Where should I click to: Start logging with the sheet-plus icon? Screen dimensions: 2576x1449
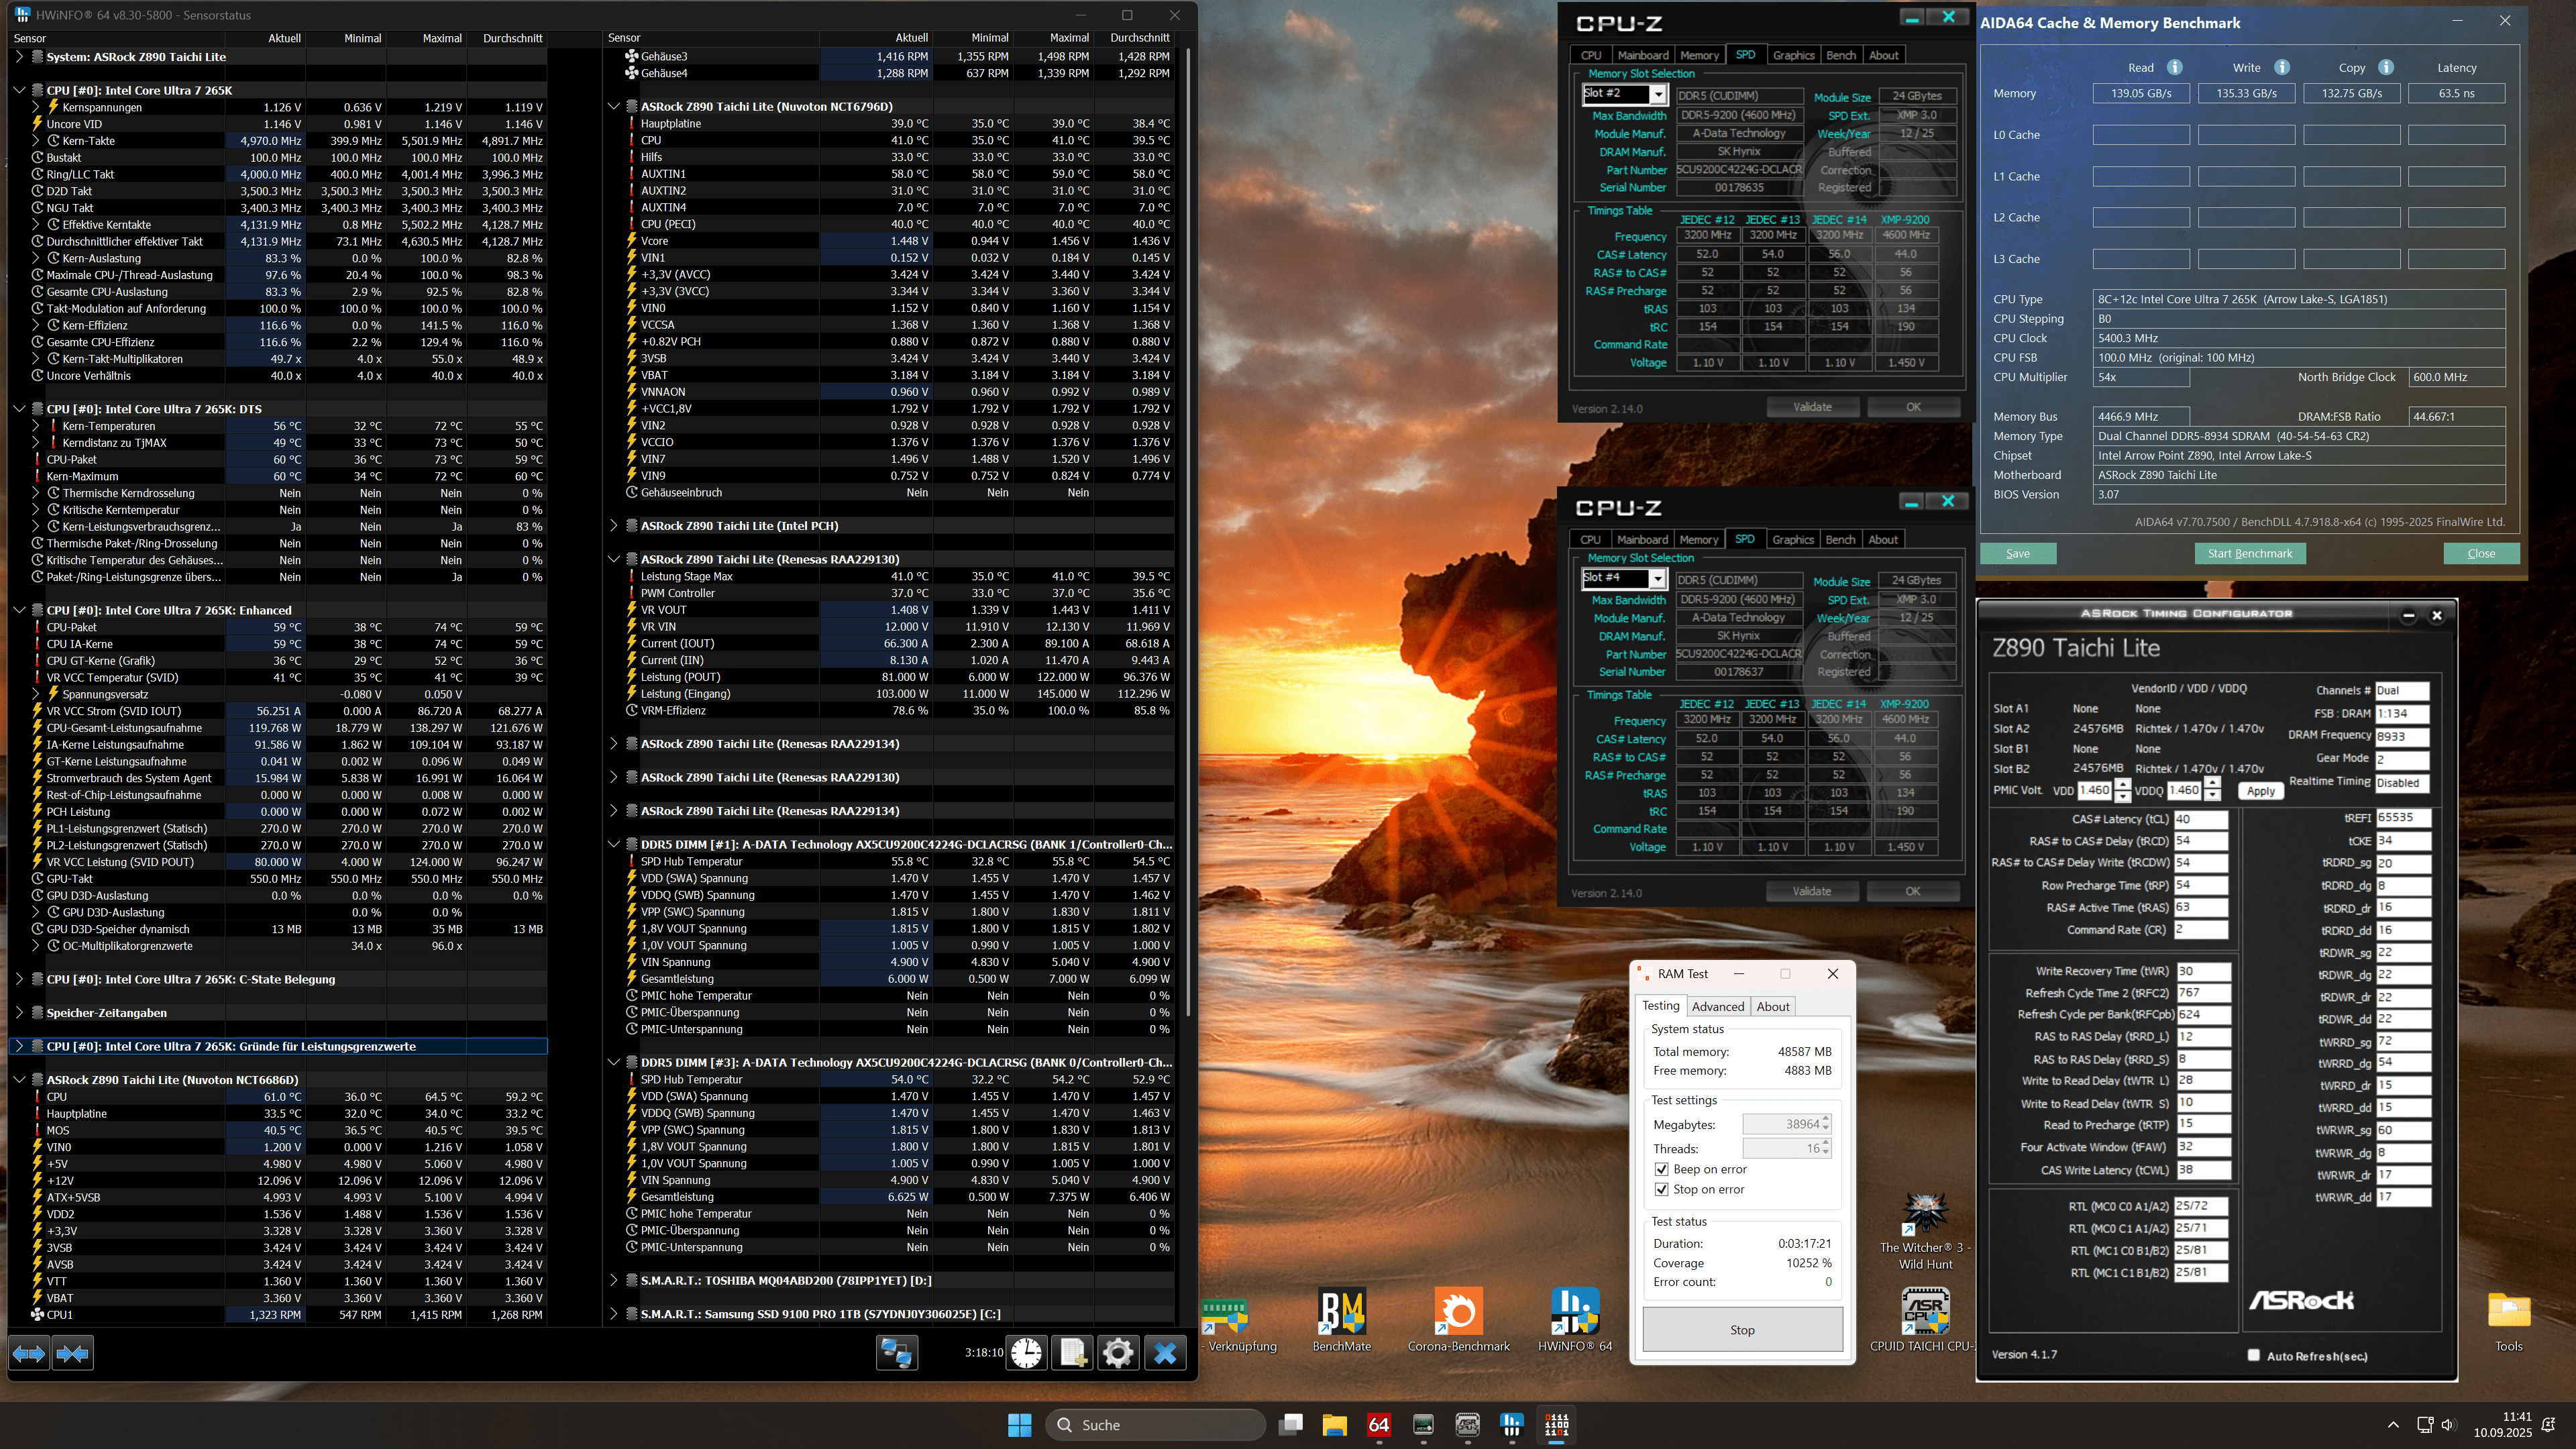1072,1353
